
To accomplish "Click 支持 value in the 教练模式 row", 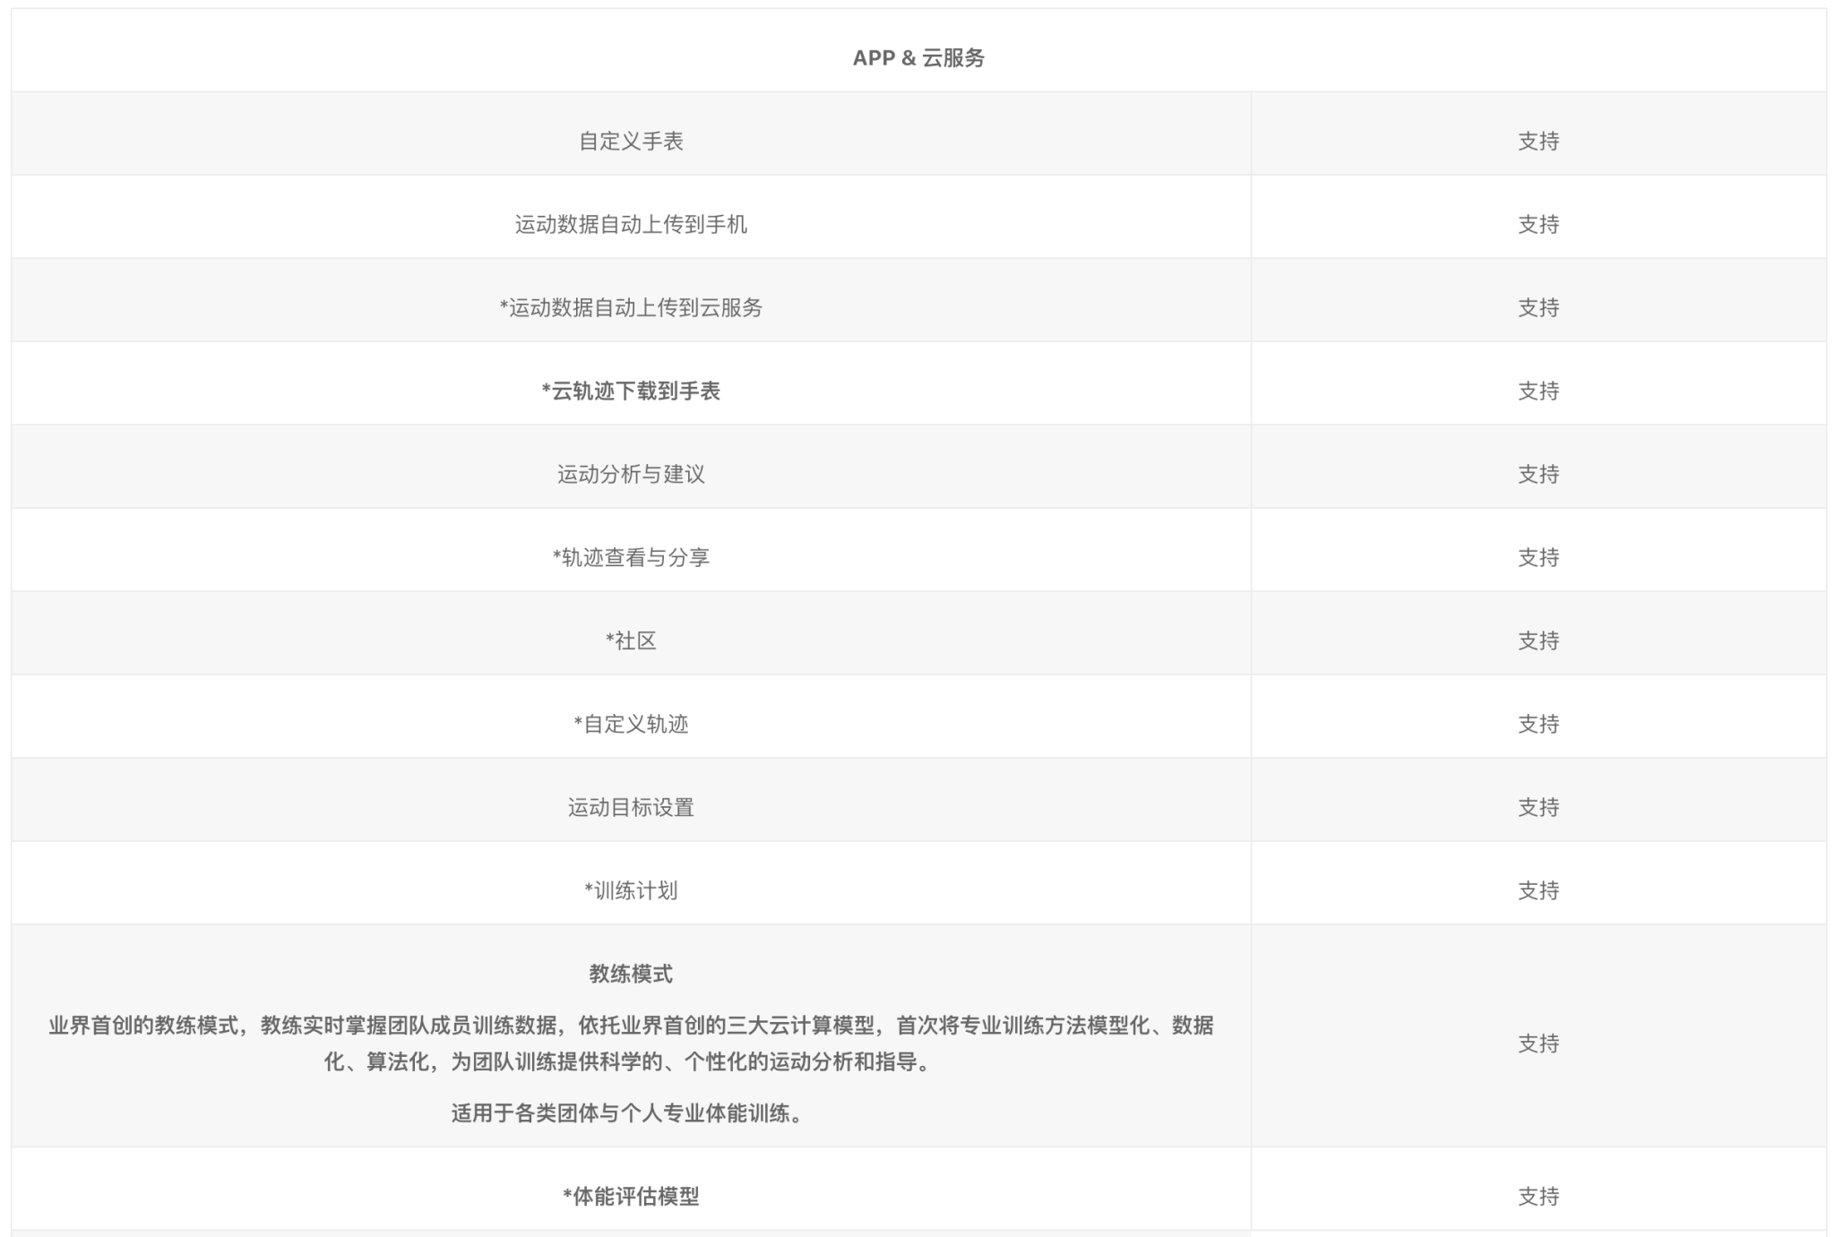I will coord(1538,1044).
